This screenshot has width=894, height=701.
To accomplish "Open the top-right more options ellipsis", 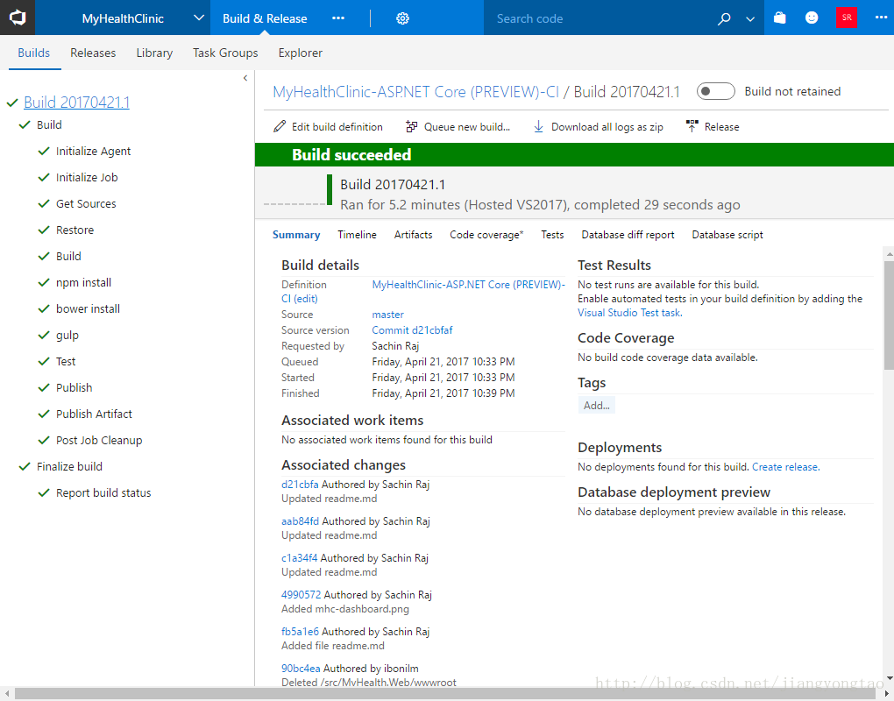I will click(881, 18).
